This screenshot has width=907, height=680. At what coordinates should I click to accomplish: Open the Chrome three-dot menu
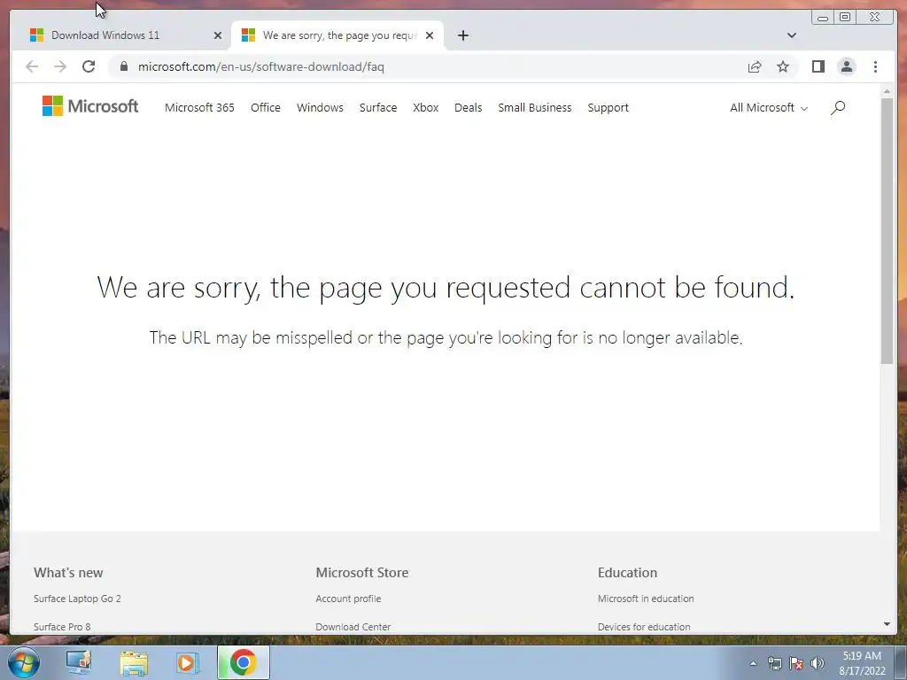click(875, 66)
